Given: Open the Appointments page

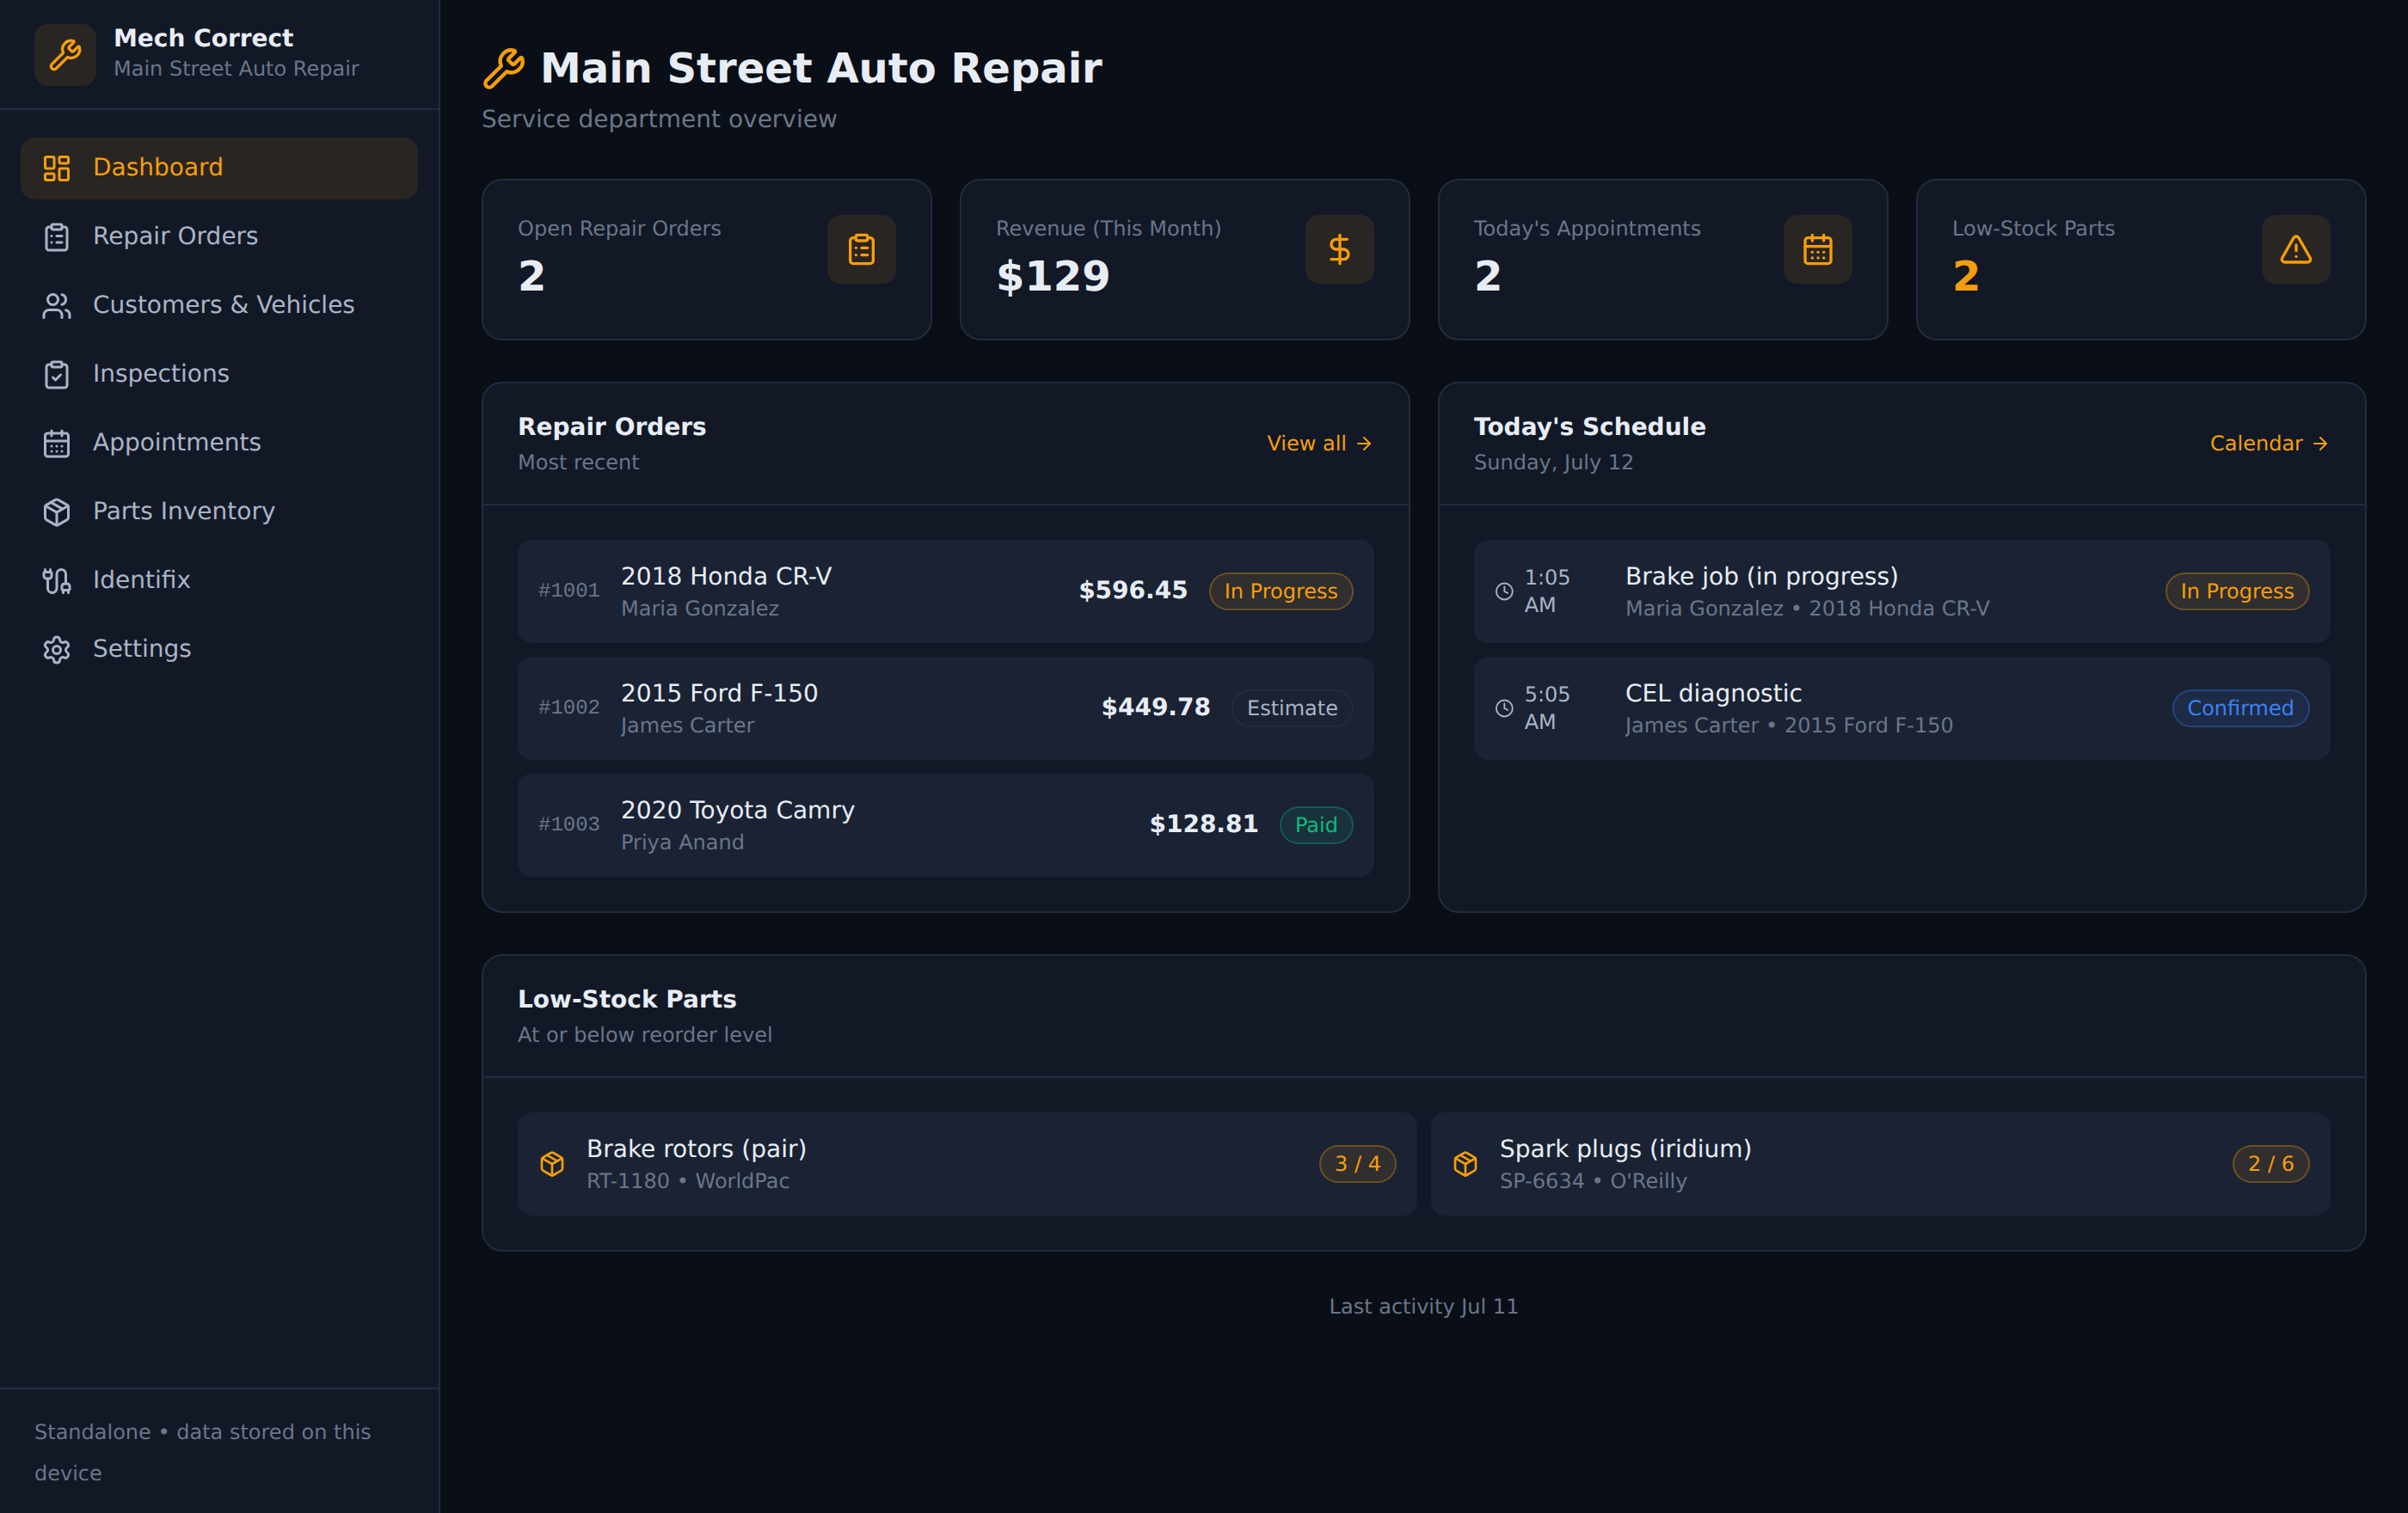Looking at the screenshot, I should click(x=219, y=443).
